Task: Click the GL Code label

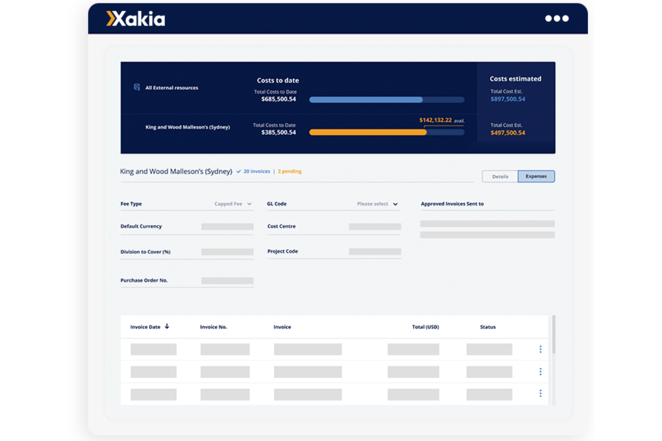Action: 277,204
